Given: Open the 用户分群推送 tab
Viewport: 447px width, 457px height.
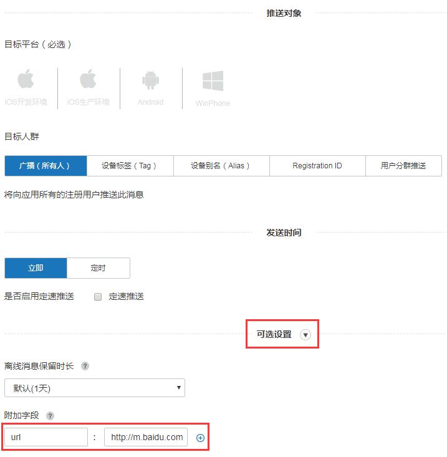Looking at the screenshot, I should click(x=403, y=166).
